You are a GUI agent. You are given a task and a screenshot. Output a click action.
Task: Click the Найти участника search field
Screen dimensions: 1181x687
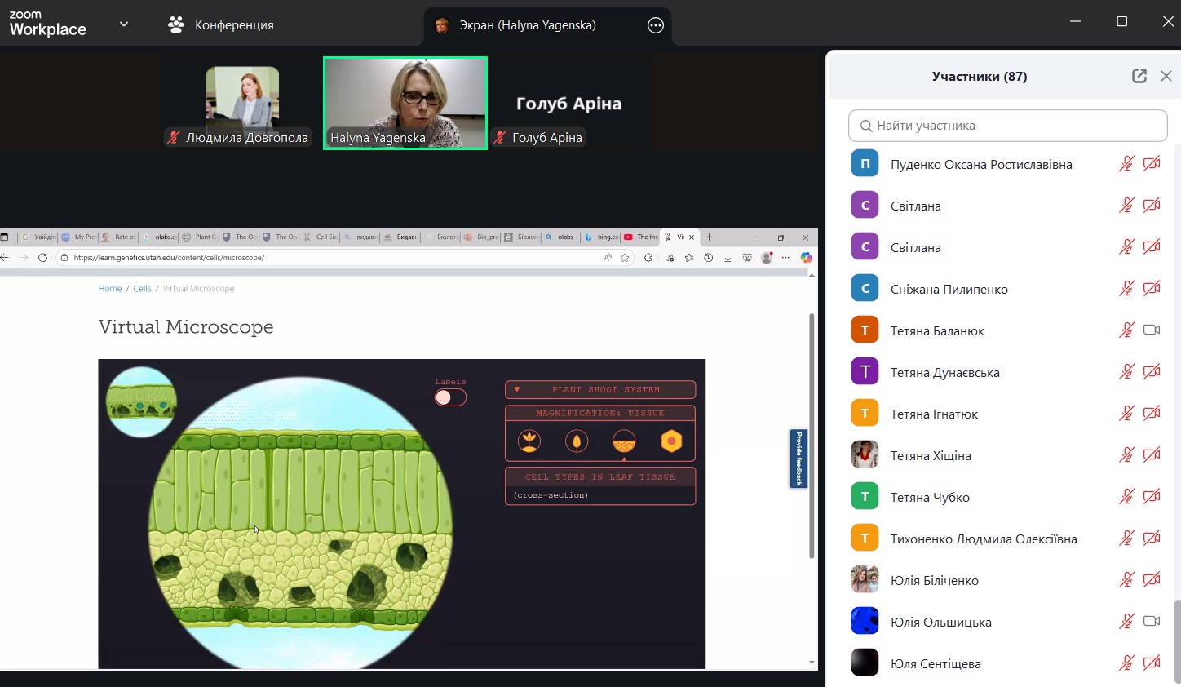coord(1007,126)
